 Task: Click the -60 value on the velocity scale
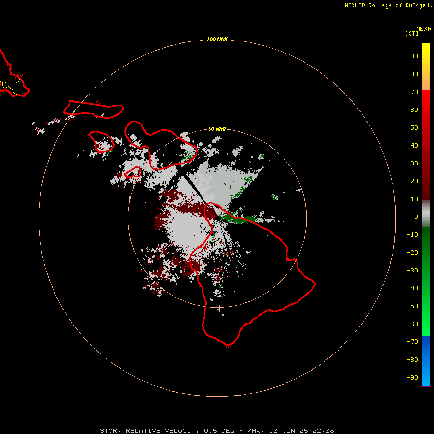tap(412, 324)
